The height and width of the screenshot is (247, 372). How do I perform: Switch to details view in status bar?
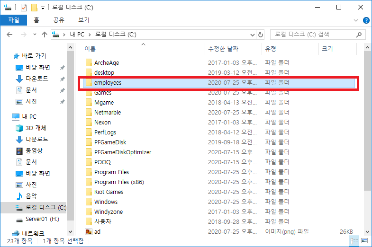[354, 241]
